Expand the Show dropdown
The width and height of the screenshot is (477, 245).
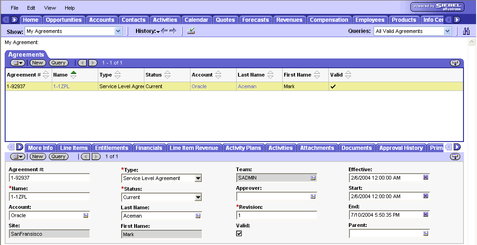tap(118, 31)
